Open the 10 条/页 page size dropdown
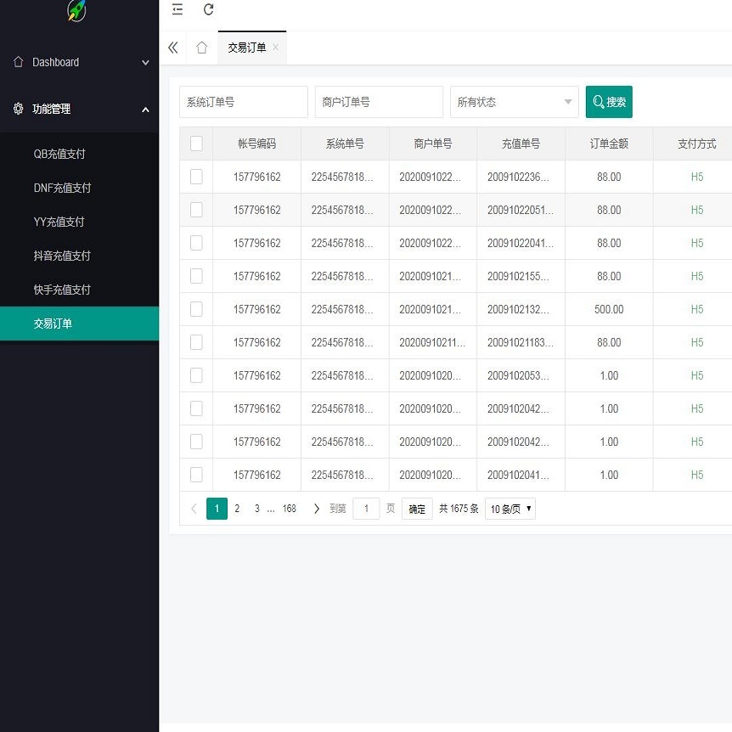 (x=510, y=509)
